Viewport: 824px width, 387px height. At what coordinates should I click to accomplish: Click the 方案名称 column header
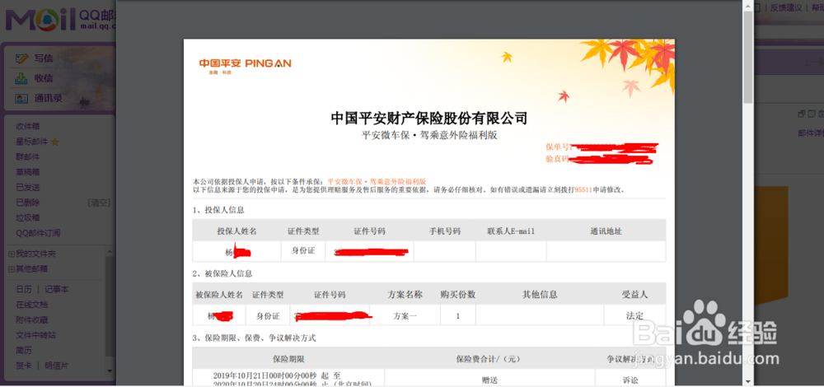pos(405,295)
